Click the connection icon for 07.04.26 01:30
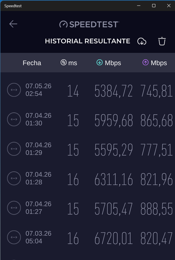 (14, 119)
